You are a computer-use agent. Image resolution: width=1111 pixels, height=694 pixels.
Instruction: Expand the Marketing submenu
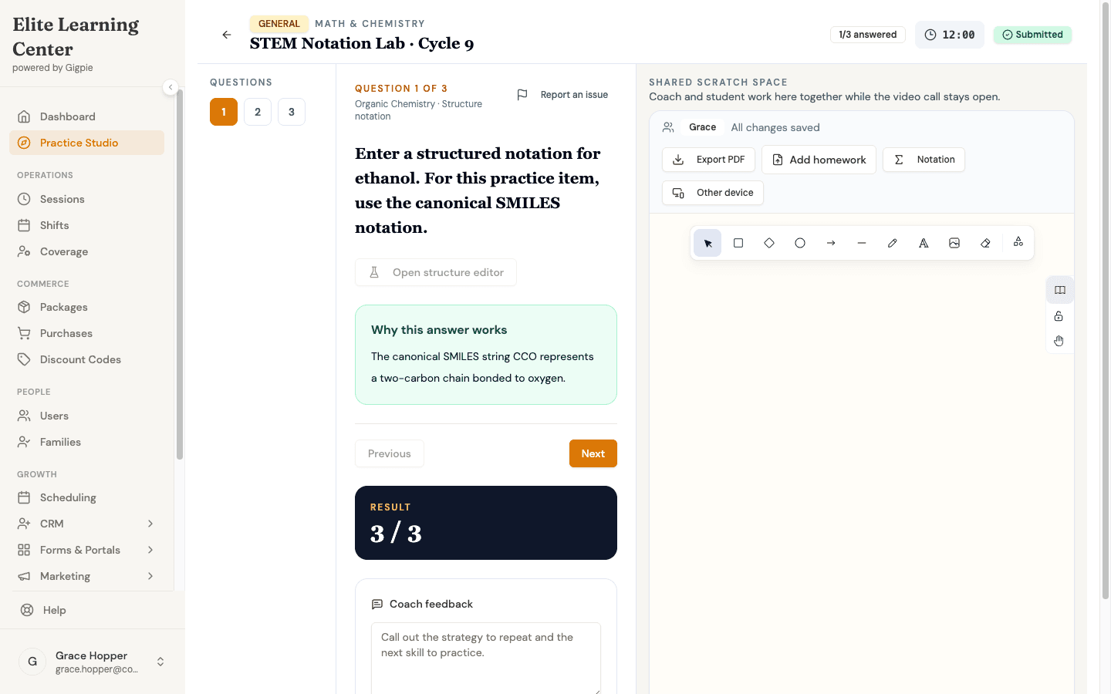tap(150, 576)
